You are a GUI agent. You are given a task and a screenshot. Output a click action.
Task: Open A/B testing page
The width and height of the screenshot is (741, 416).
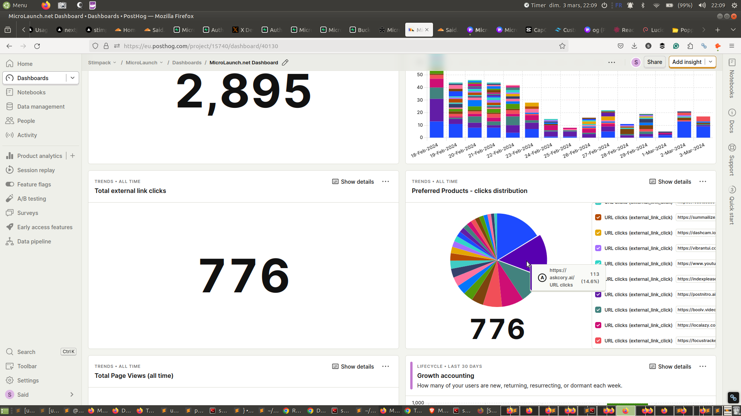click(31, 198)
